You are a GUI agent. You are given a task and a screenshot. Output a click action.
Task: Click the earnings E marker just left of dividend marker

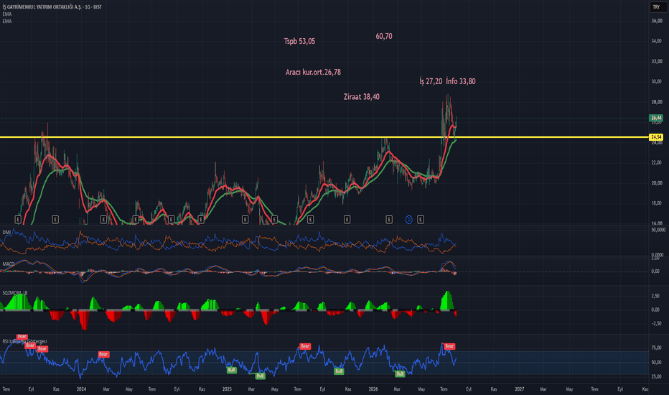pos(389,220)
